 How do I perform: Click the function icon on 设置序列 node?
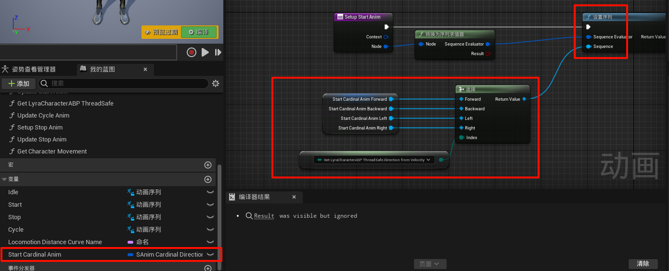point(589,17)
